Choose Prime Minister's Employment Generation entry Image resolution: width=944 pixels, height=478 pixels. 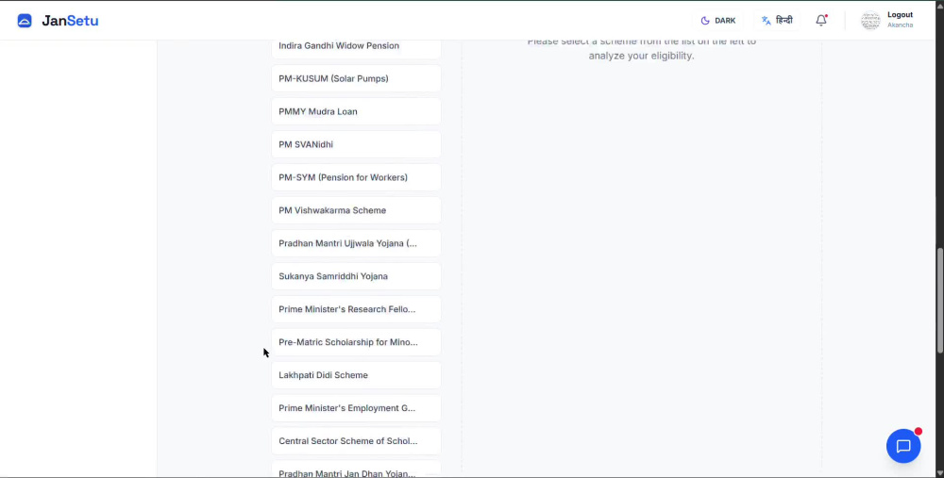pos(356,408)
